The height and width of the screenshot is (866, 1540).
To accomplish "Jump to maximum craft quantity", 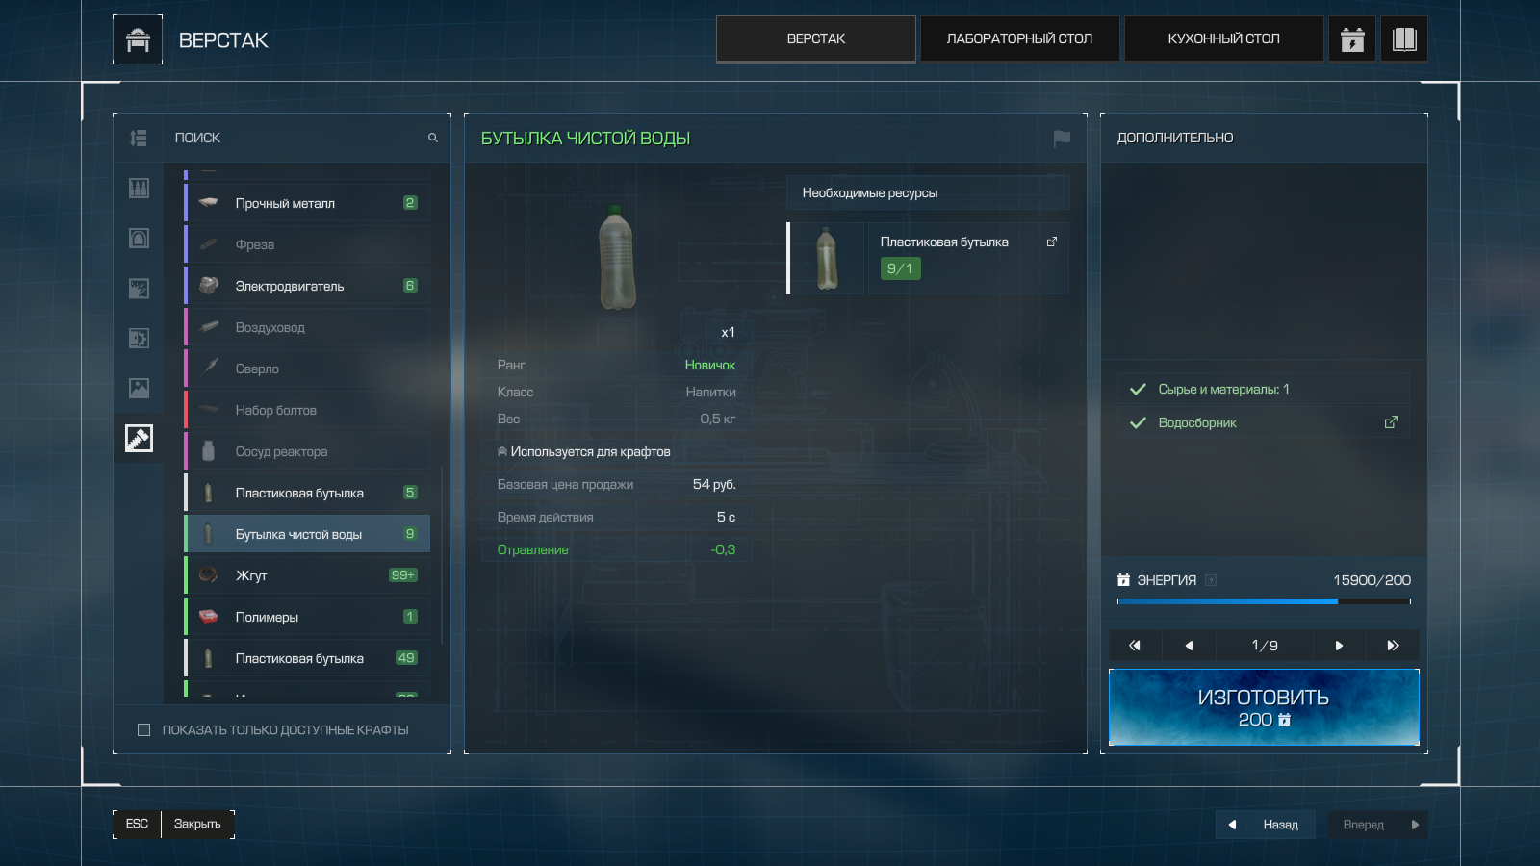I will pos(1392,646).
